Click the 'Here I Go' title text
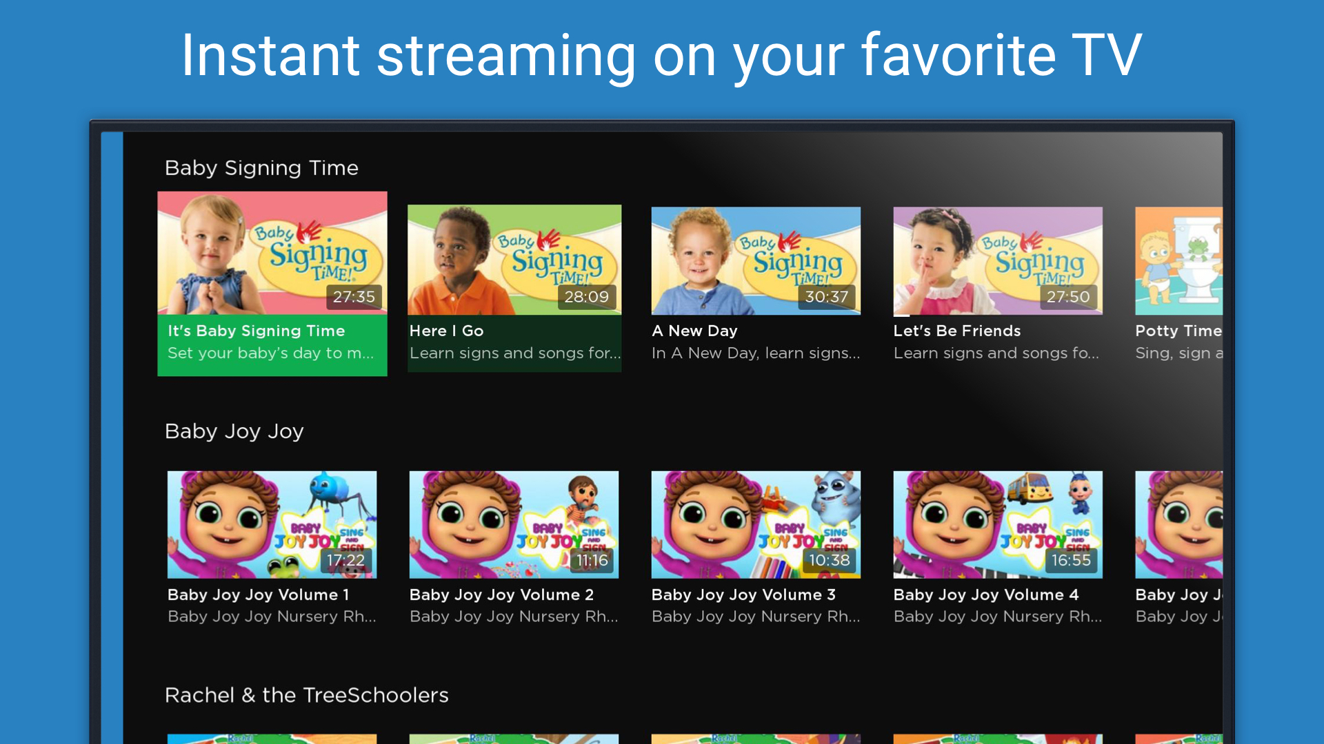 click(x=446, y=331)
